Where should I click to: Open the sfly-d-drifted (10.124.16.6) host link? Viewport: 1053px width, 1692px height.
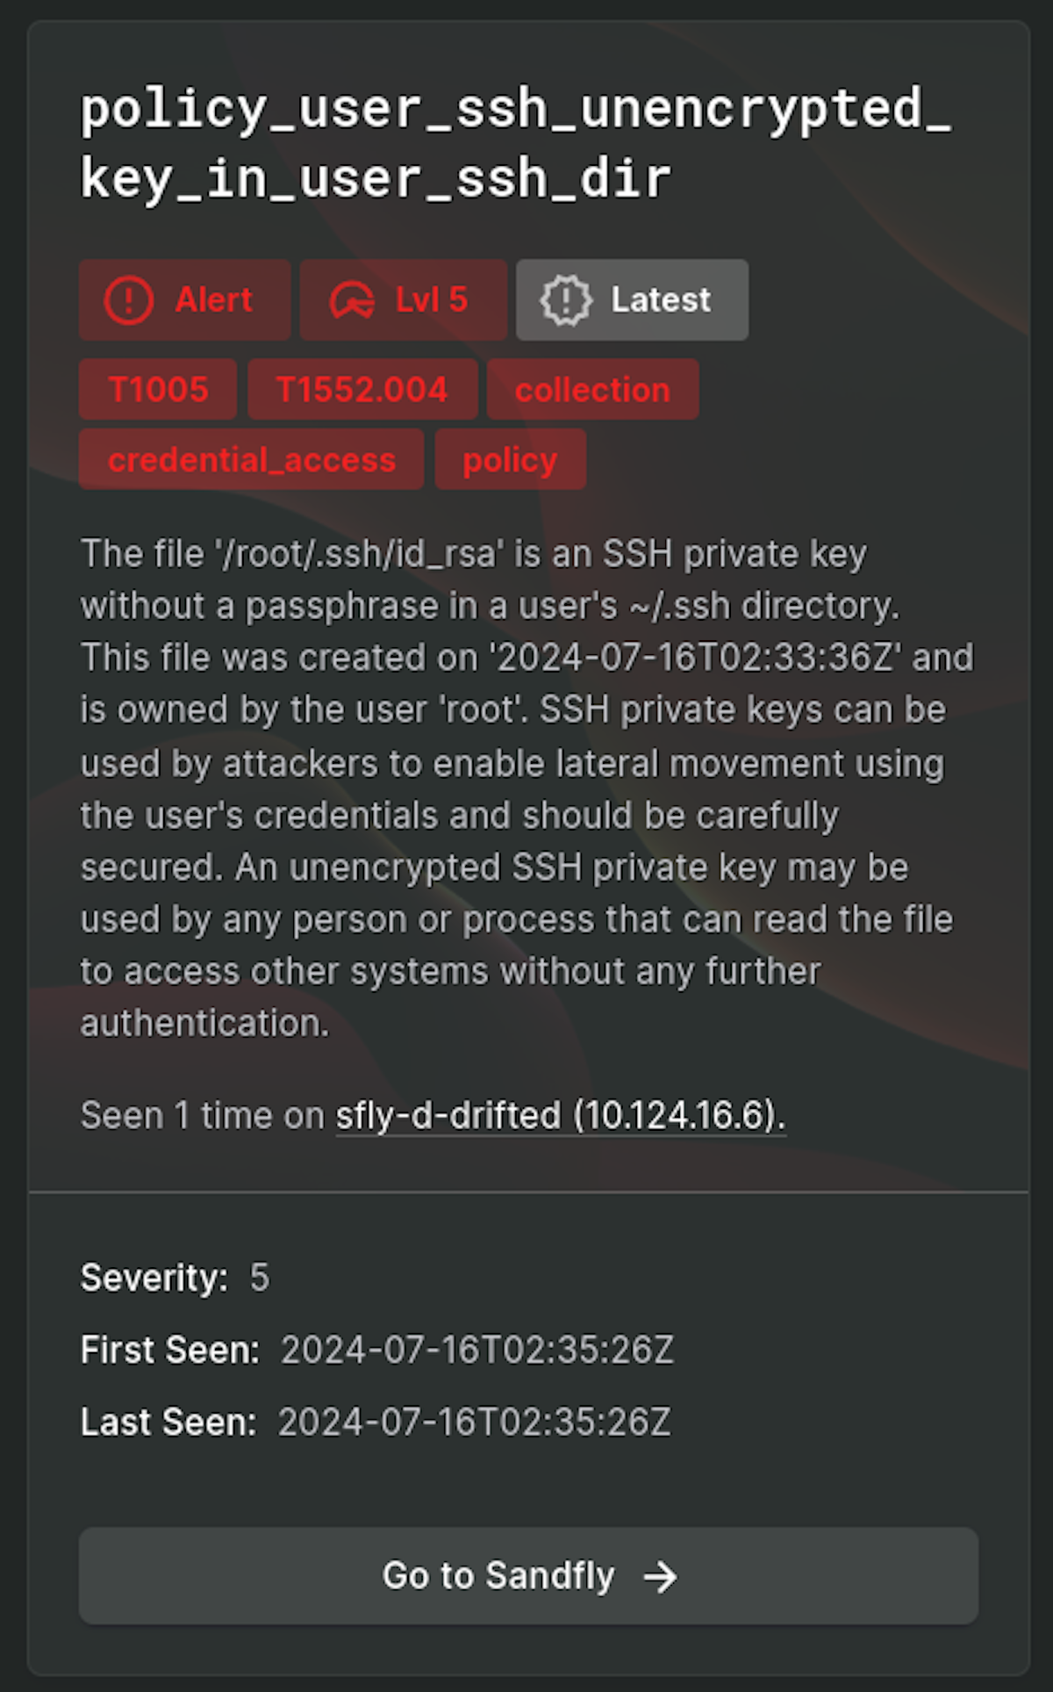coord(560,1115)
